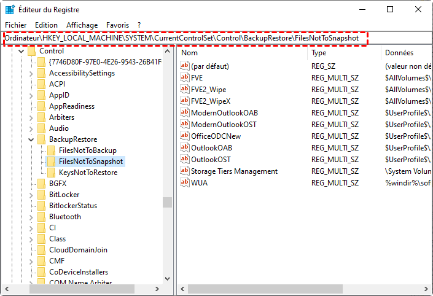
Task: Sort values by the Nom column header
Action: 242,53
